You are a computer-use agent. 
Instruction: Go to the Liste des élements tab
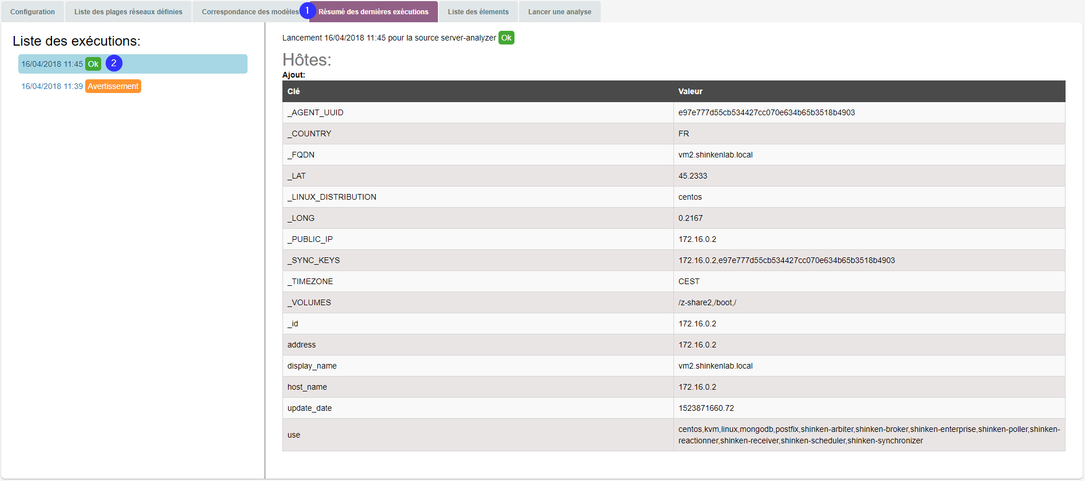click(478, 12)
